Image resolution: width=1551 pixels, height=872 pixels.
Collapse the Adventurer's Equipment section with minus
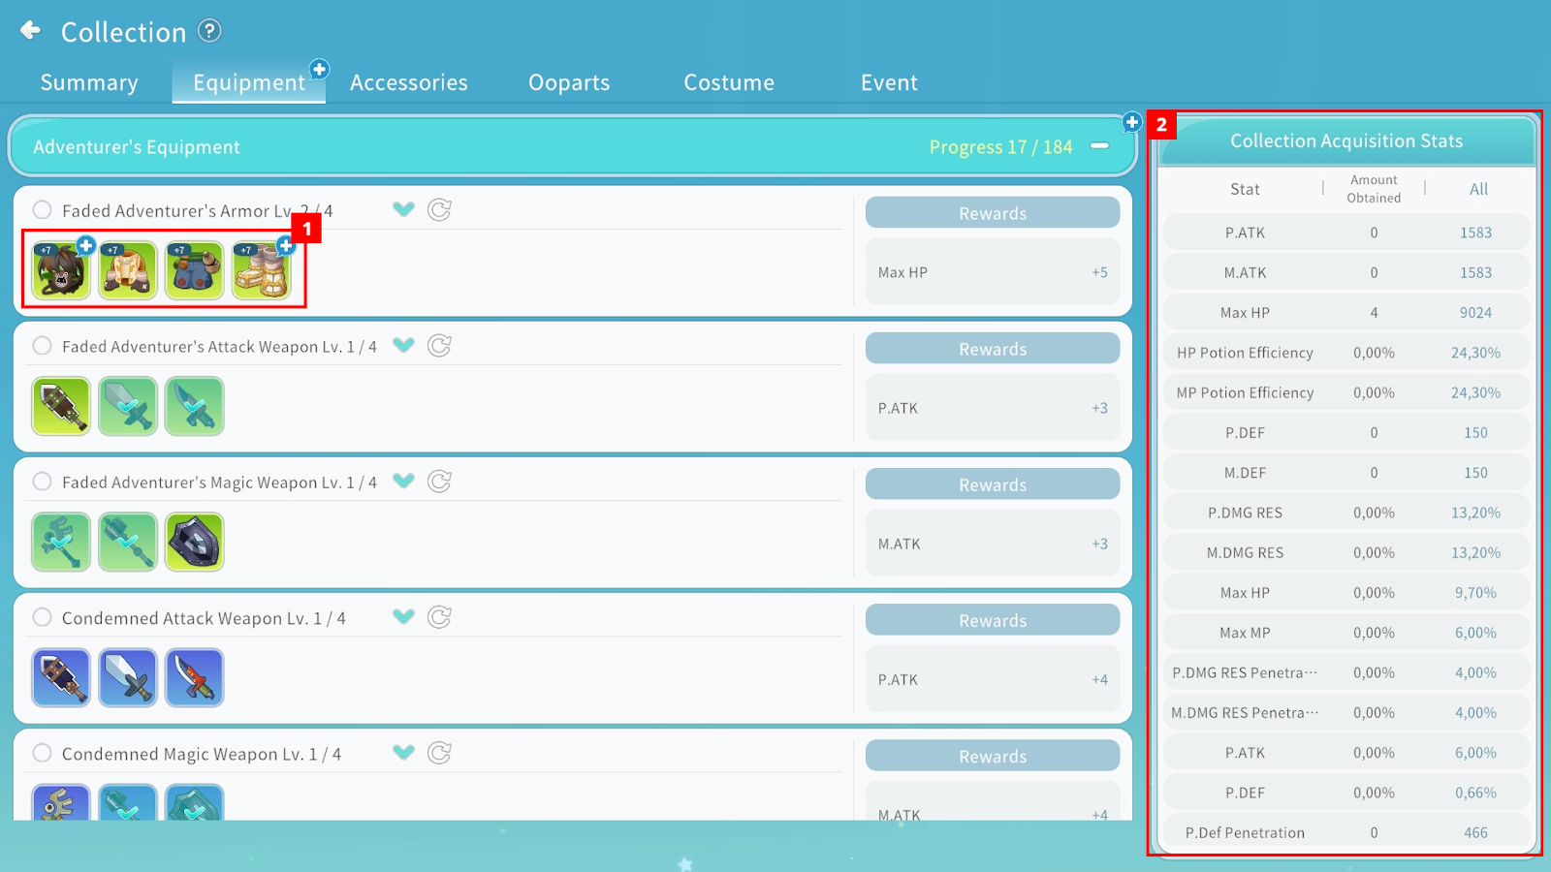point(1099,146)
